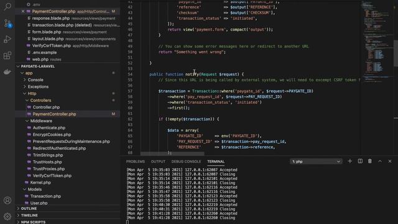
Task: Open Controller.php in the explorer tree
Action: [x=68, y=108]
